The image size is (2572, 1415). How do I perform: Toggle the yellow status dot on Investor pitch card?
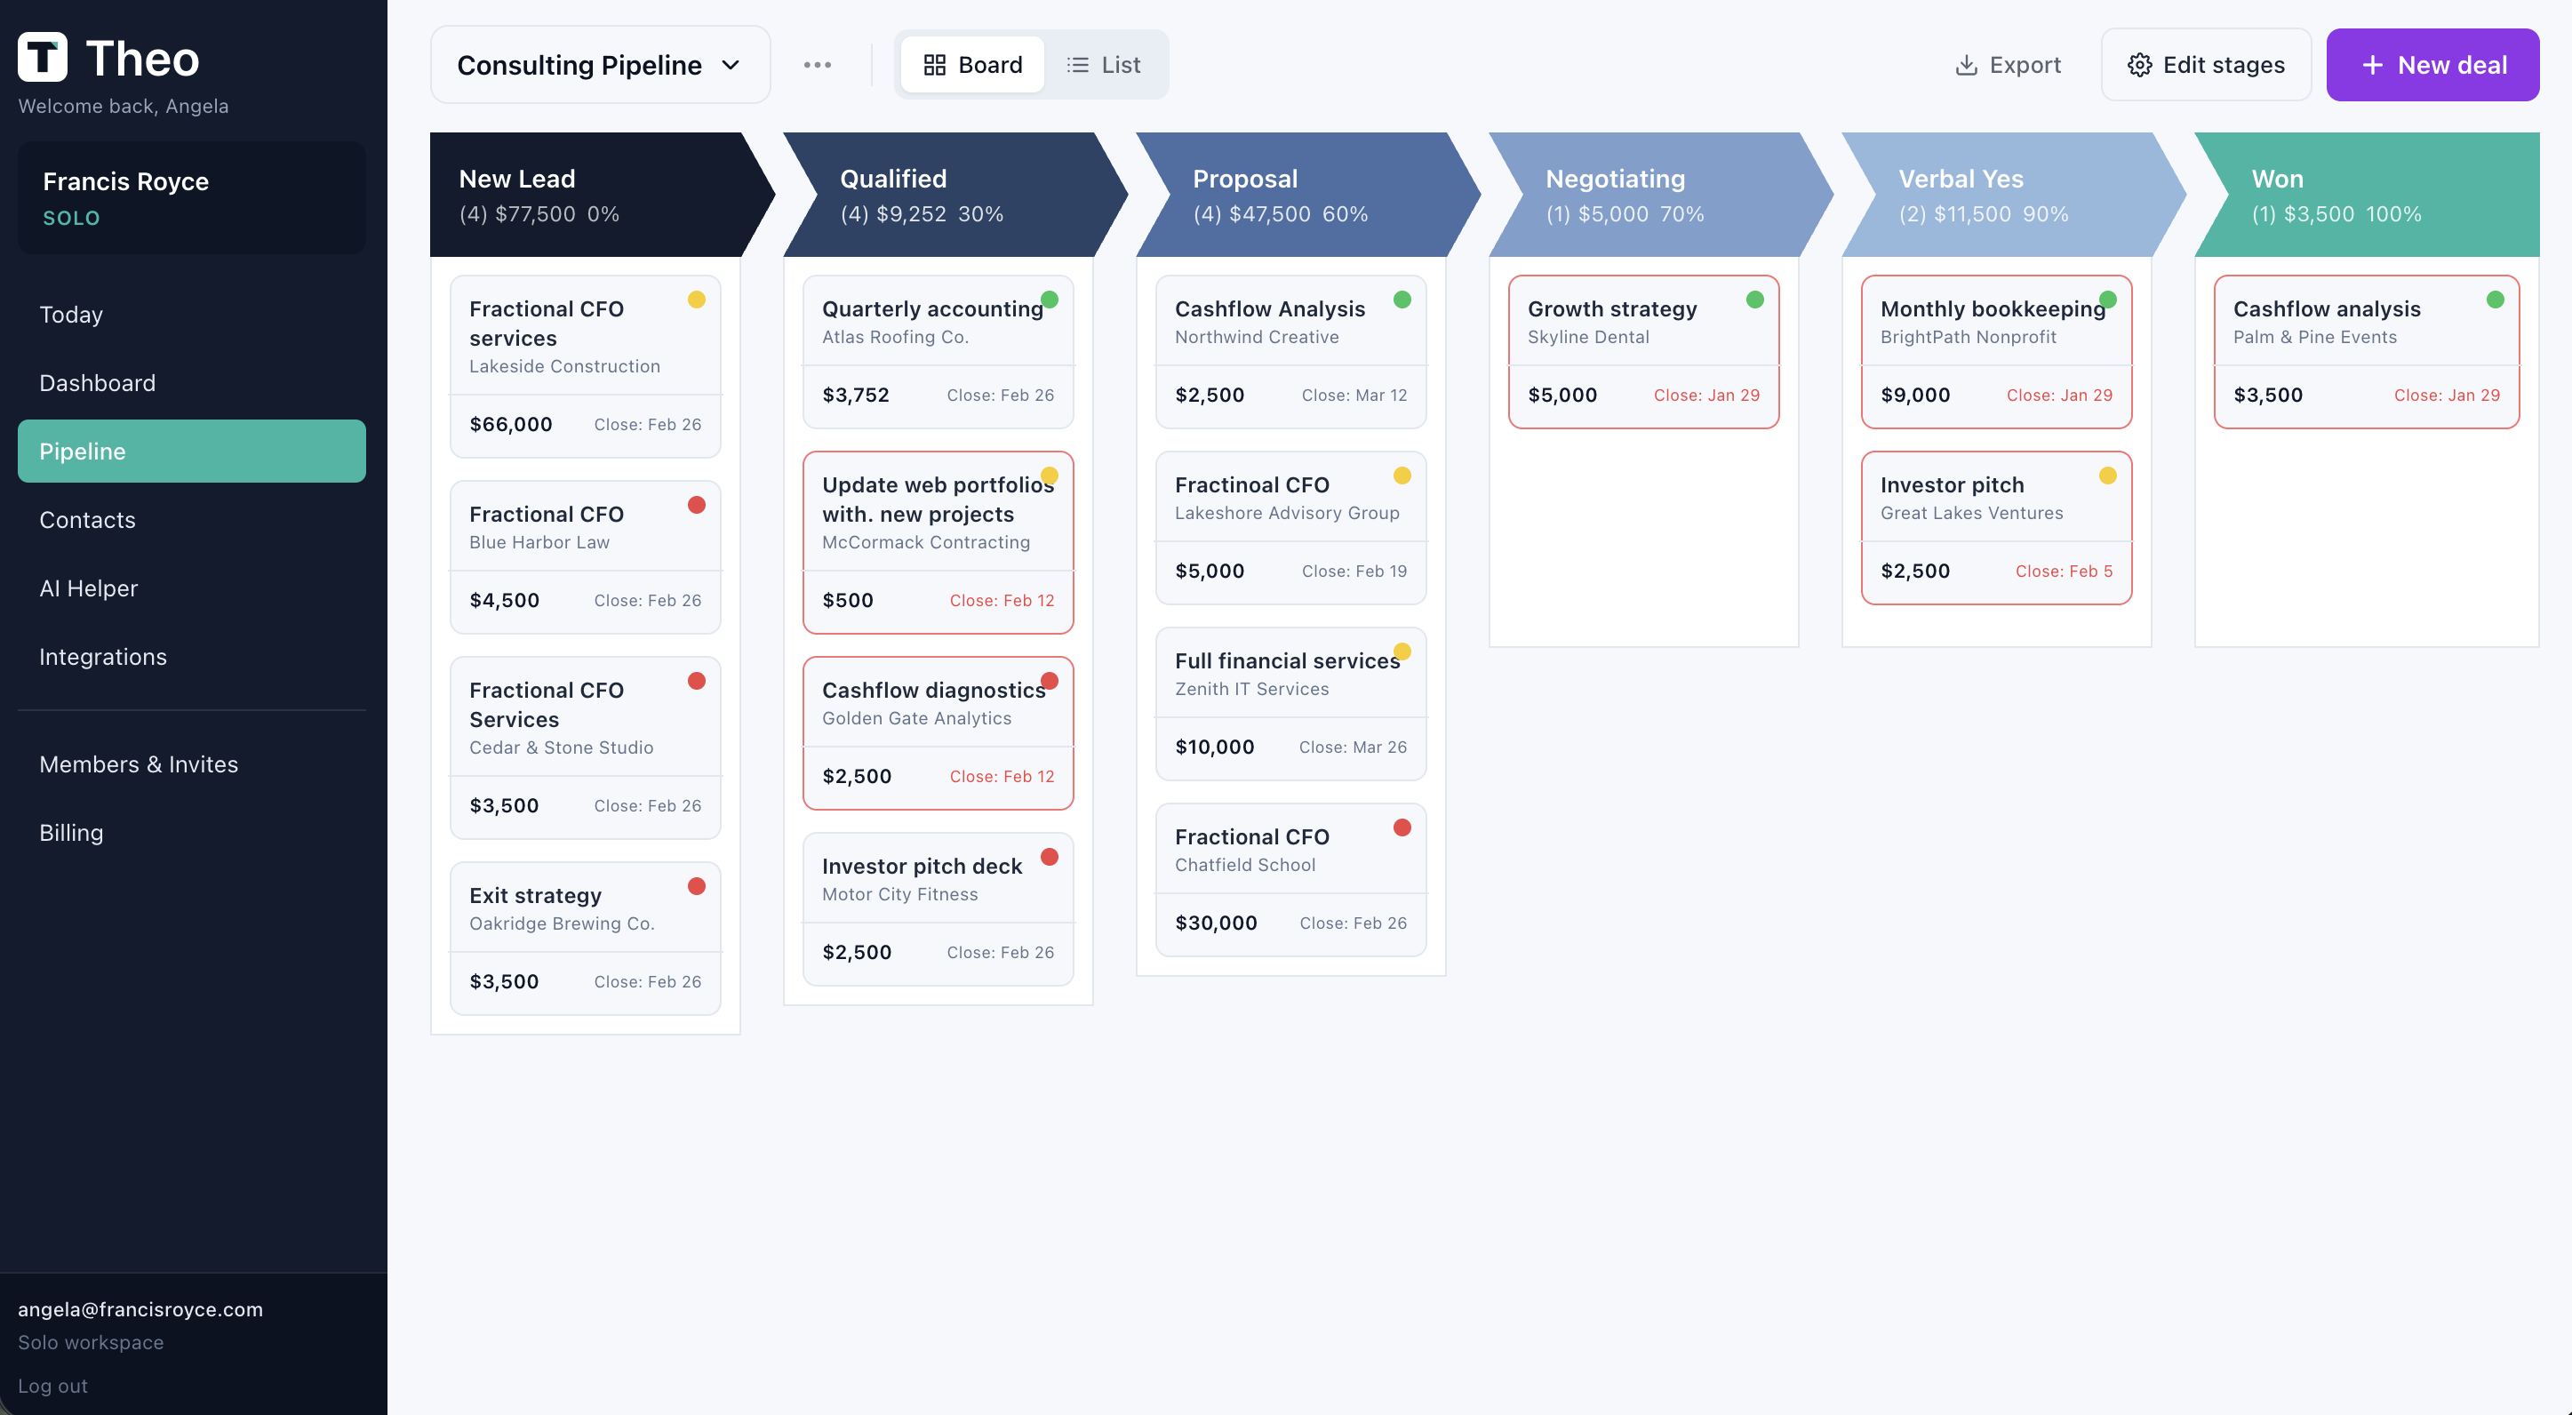2108,475
